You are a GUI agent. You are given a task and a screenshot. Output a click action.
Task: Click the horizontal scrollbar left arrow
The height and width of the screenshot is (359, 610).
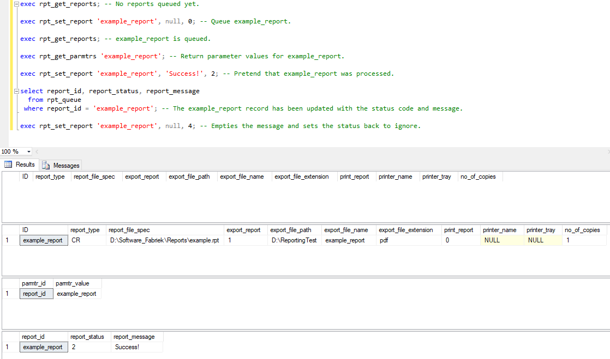point(37,151)
